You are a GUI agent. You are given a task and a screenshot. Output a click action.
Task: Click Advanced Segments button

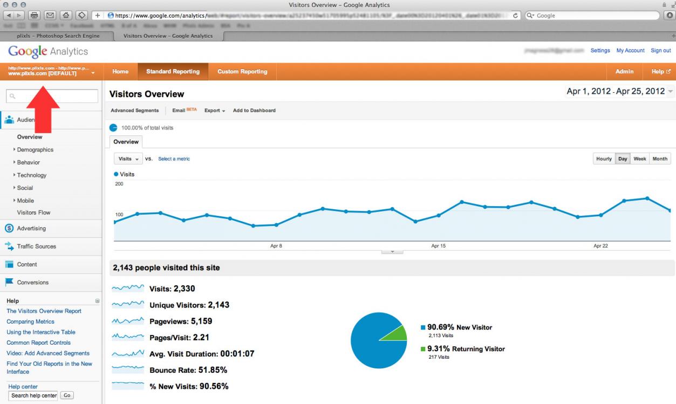point(135,111)
